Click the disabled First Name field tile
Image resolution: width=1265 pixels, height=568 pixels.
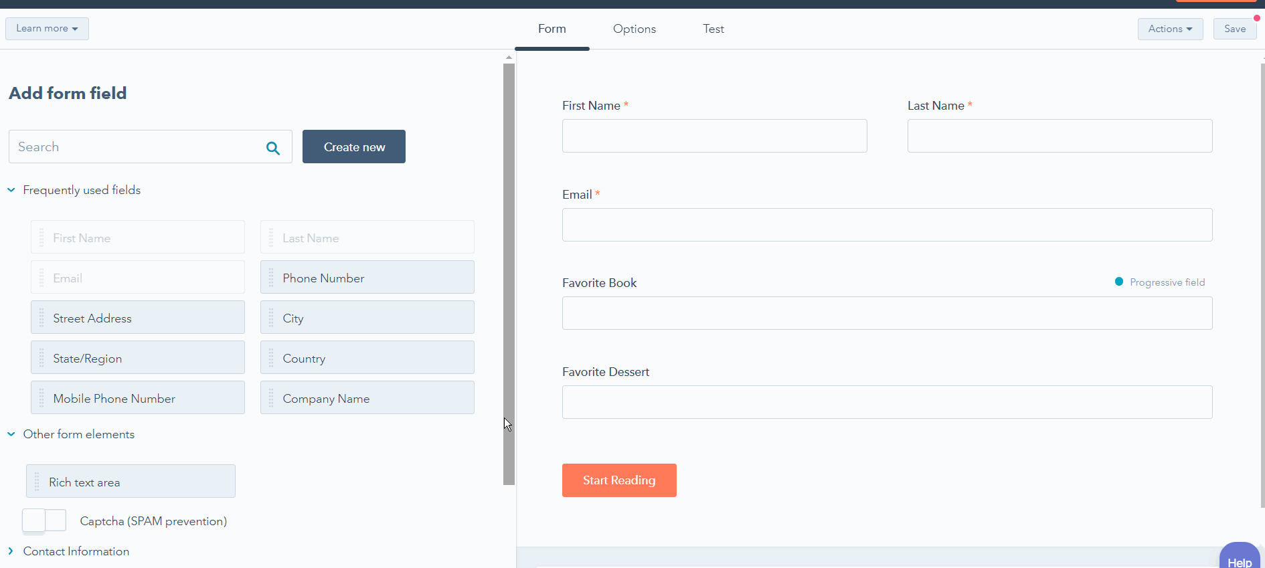138,237
